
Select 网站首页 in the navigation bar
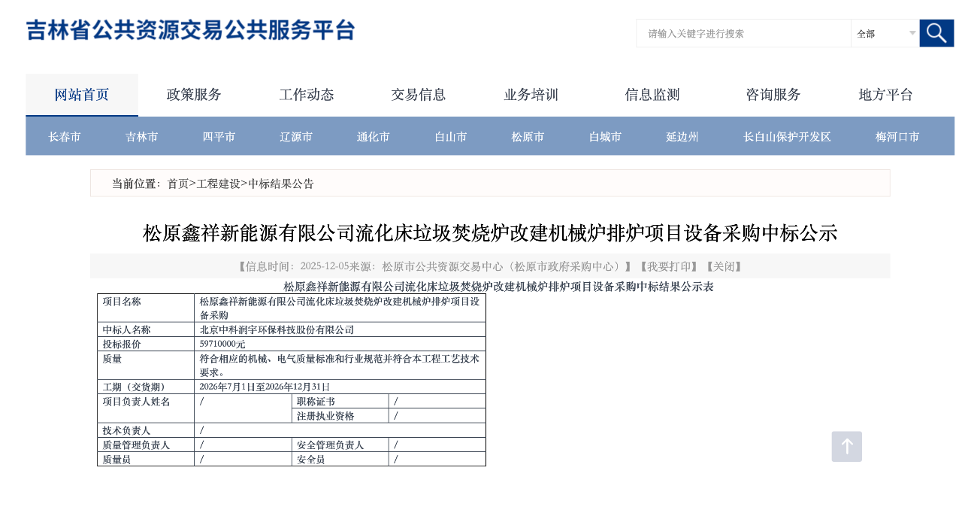coord(81,94)
